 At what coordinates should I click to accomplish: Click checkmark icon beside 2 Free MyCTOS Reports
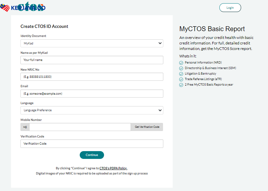(x=181, y=85)
